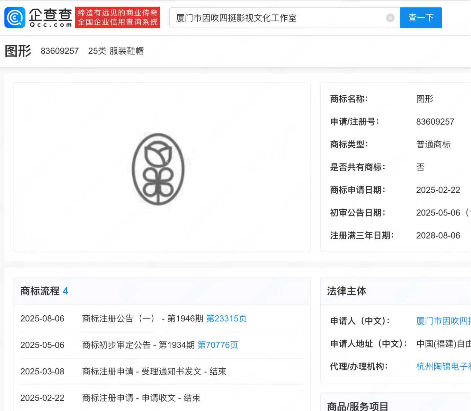Clear the search box with the X icon

[390, 18]
